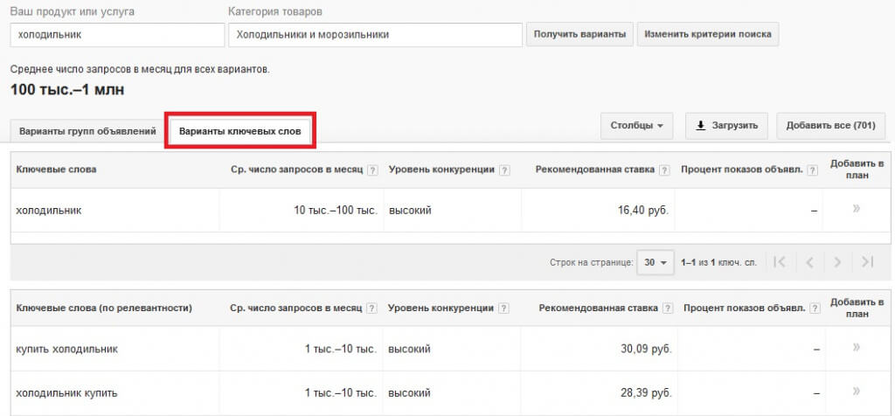Click 'Изменить критерии поиска' button
895x416 pixels.
[x=707, y=35]
